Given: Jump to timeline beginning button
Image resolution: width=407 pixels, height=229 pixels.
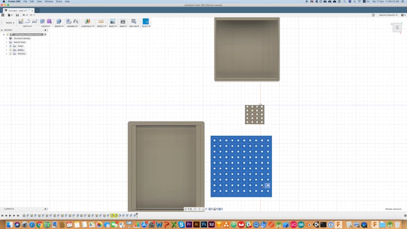Looking at the screenshot, I should tap(2, 215).
